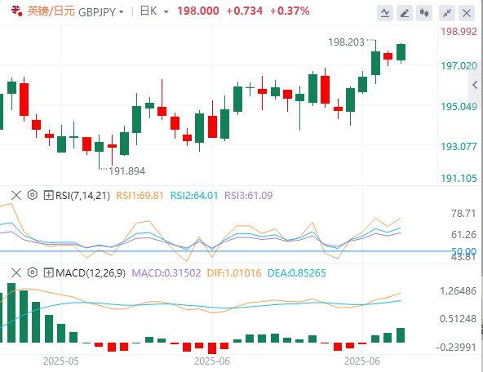The width and height of the screenshot is (483, 372).
Task: Click the 2025-05 date axis marker
Action: (61, 361)
